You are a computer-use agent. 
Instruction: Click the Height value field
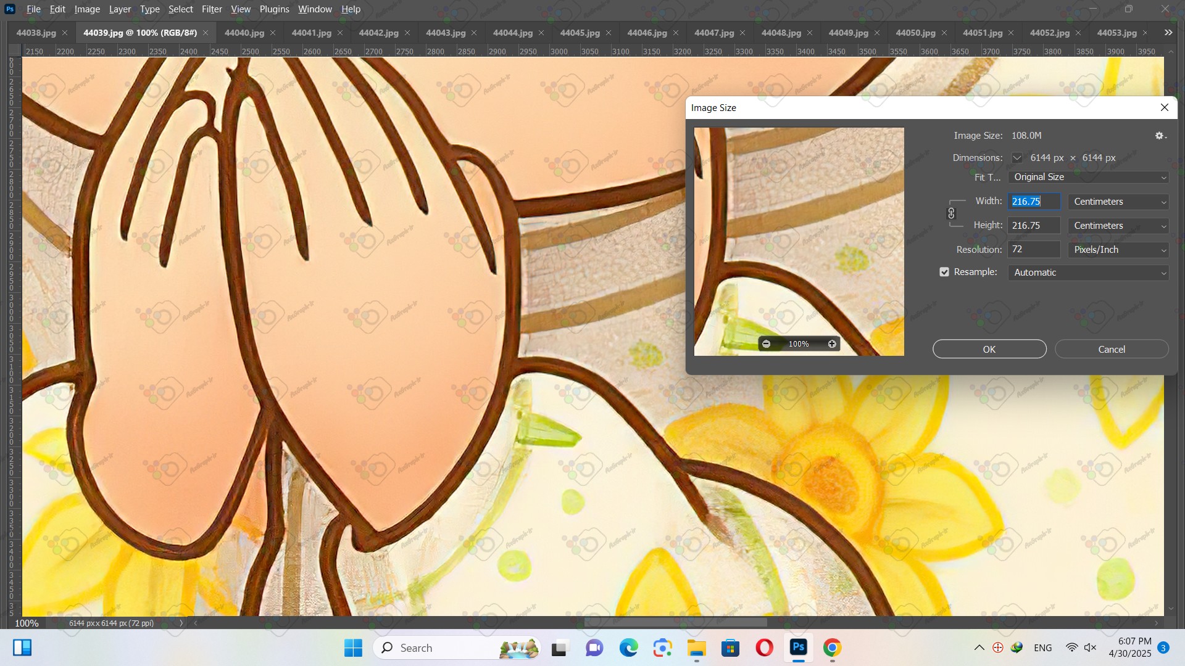(1034, 226)
